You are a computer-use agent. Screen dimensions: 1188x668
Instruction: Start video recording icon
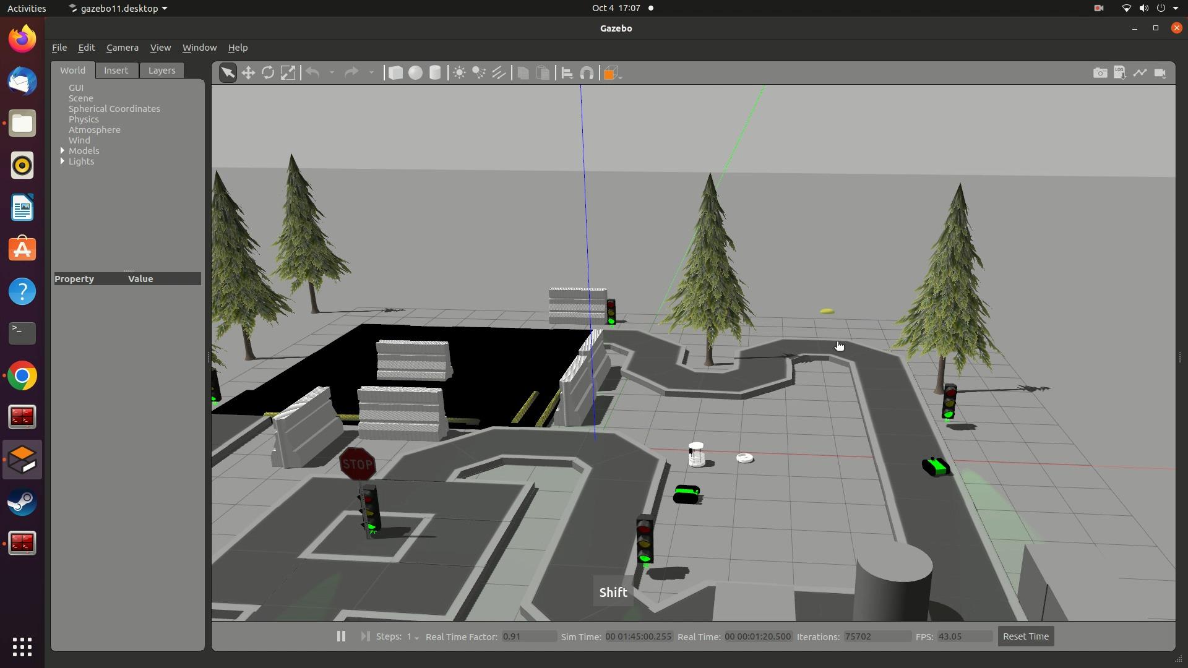click(1160, 73)
